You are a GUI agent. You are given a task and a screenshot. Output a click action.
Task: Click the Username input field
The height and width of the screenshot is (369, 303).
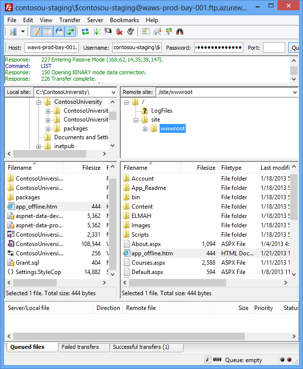point(137,48)
